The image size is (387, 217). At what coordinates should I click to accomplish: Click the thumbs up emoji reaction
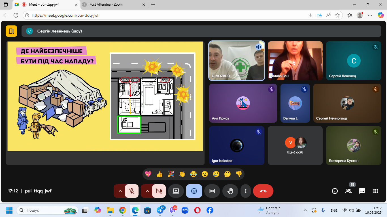click(x=160, y=174)
